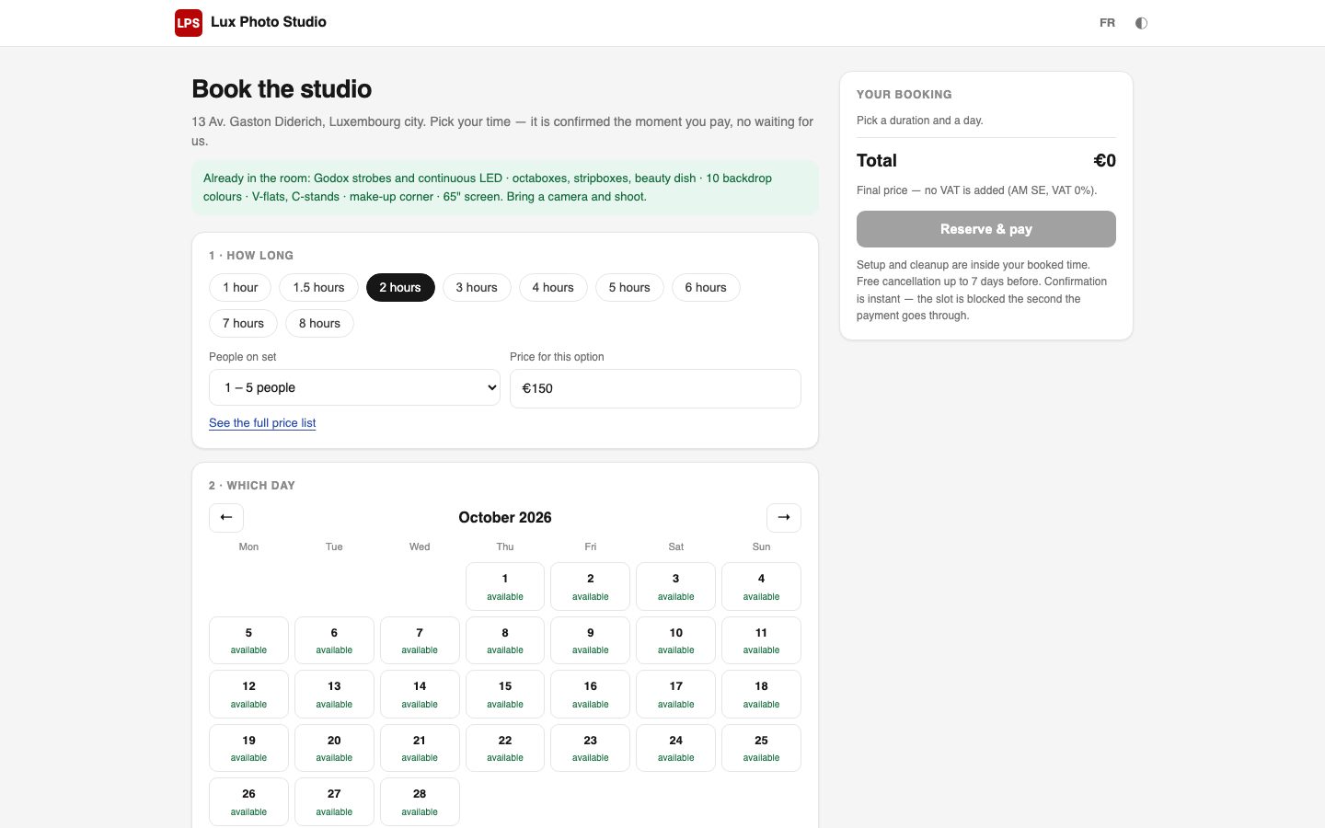The height and width of the screenshot is (828, 1325).
Task: Choose Monday October 5
Action: 248,640
